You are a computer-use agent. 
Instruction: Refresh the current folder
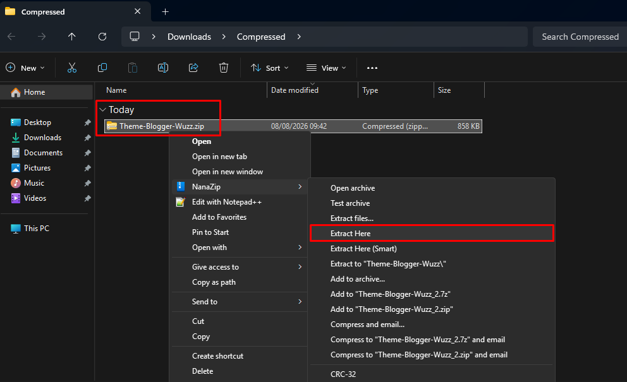click(x=102, y=37)
